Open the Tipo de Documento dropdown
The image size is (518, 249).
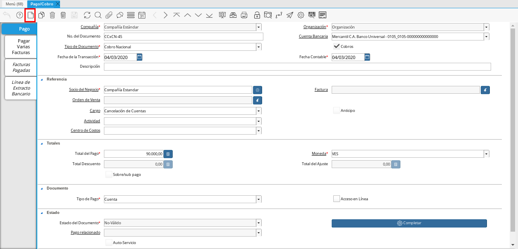[x=259, y=47]
